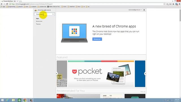Open the Windows Start button
Image resolution: width=181 pixels, height=102 pixels.
pyautogui.click(x=2, y=100)
